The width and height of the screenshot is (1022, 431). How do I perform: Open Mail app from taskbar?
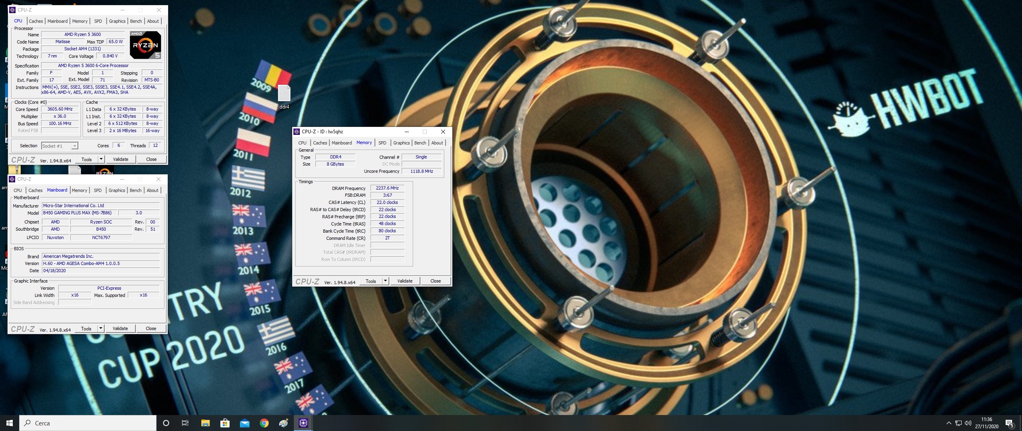pyautogui.click(x=244, y=423)
